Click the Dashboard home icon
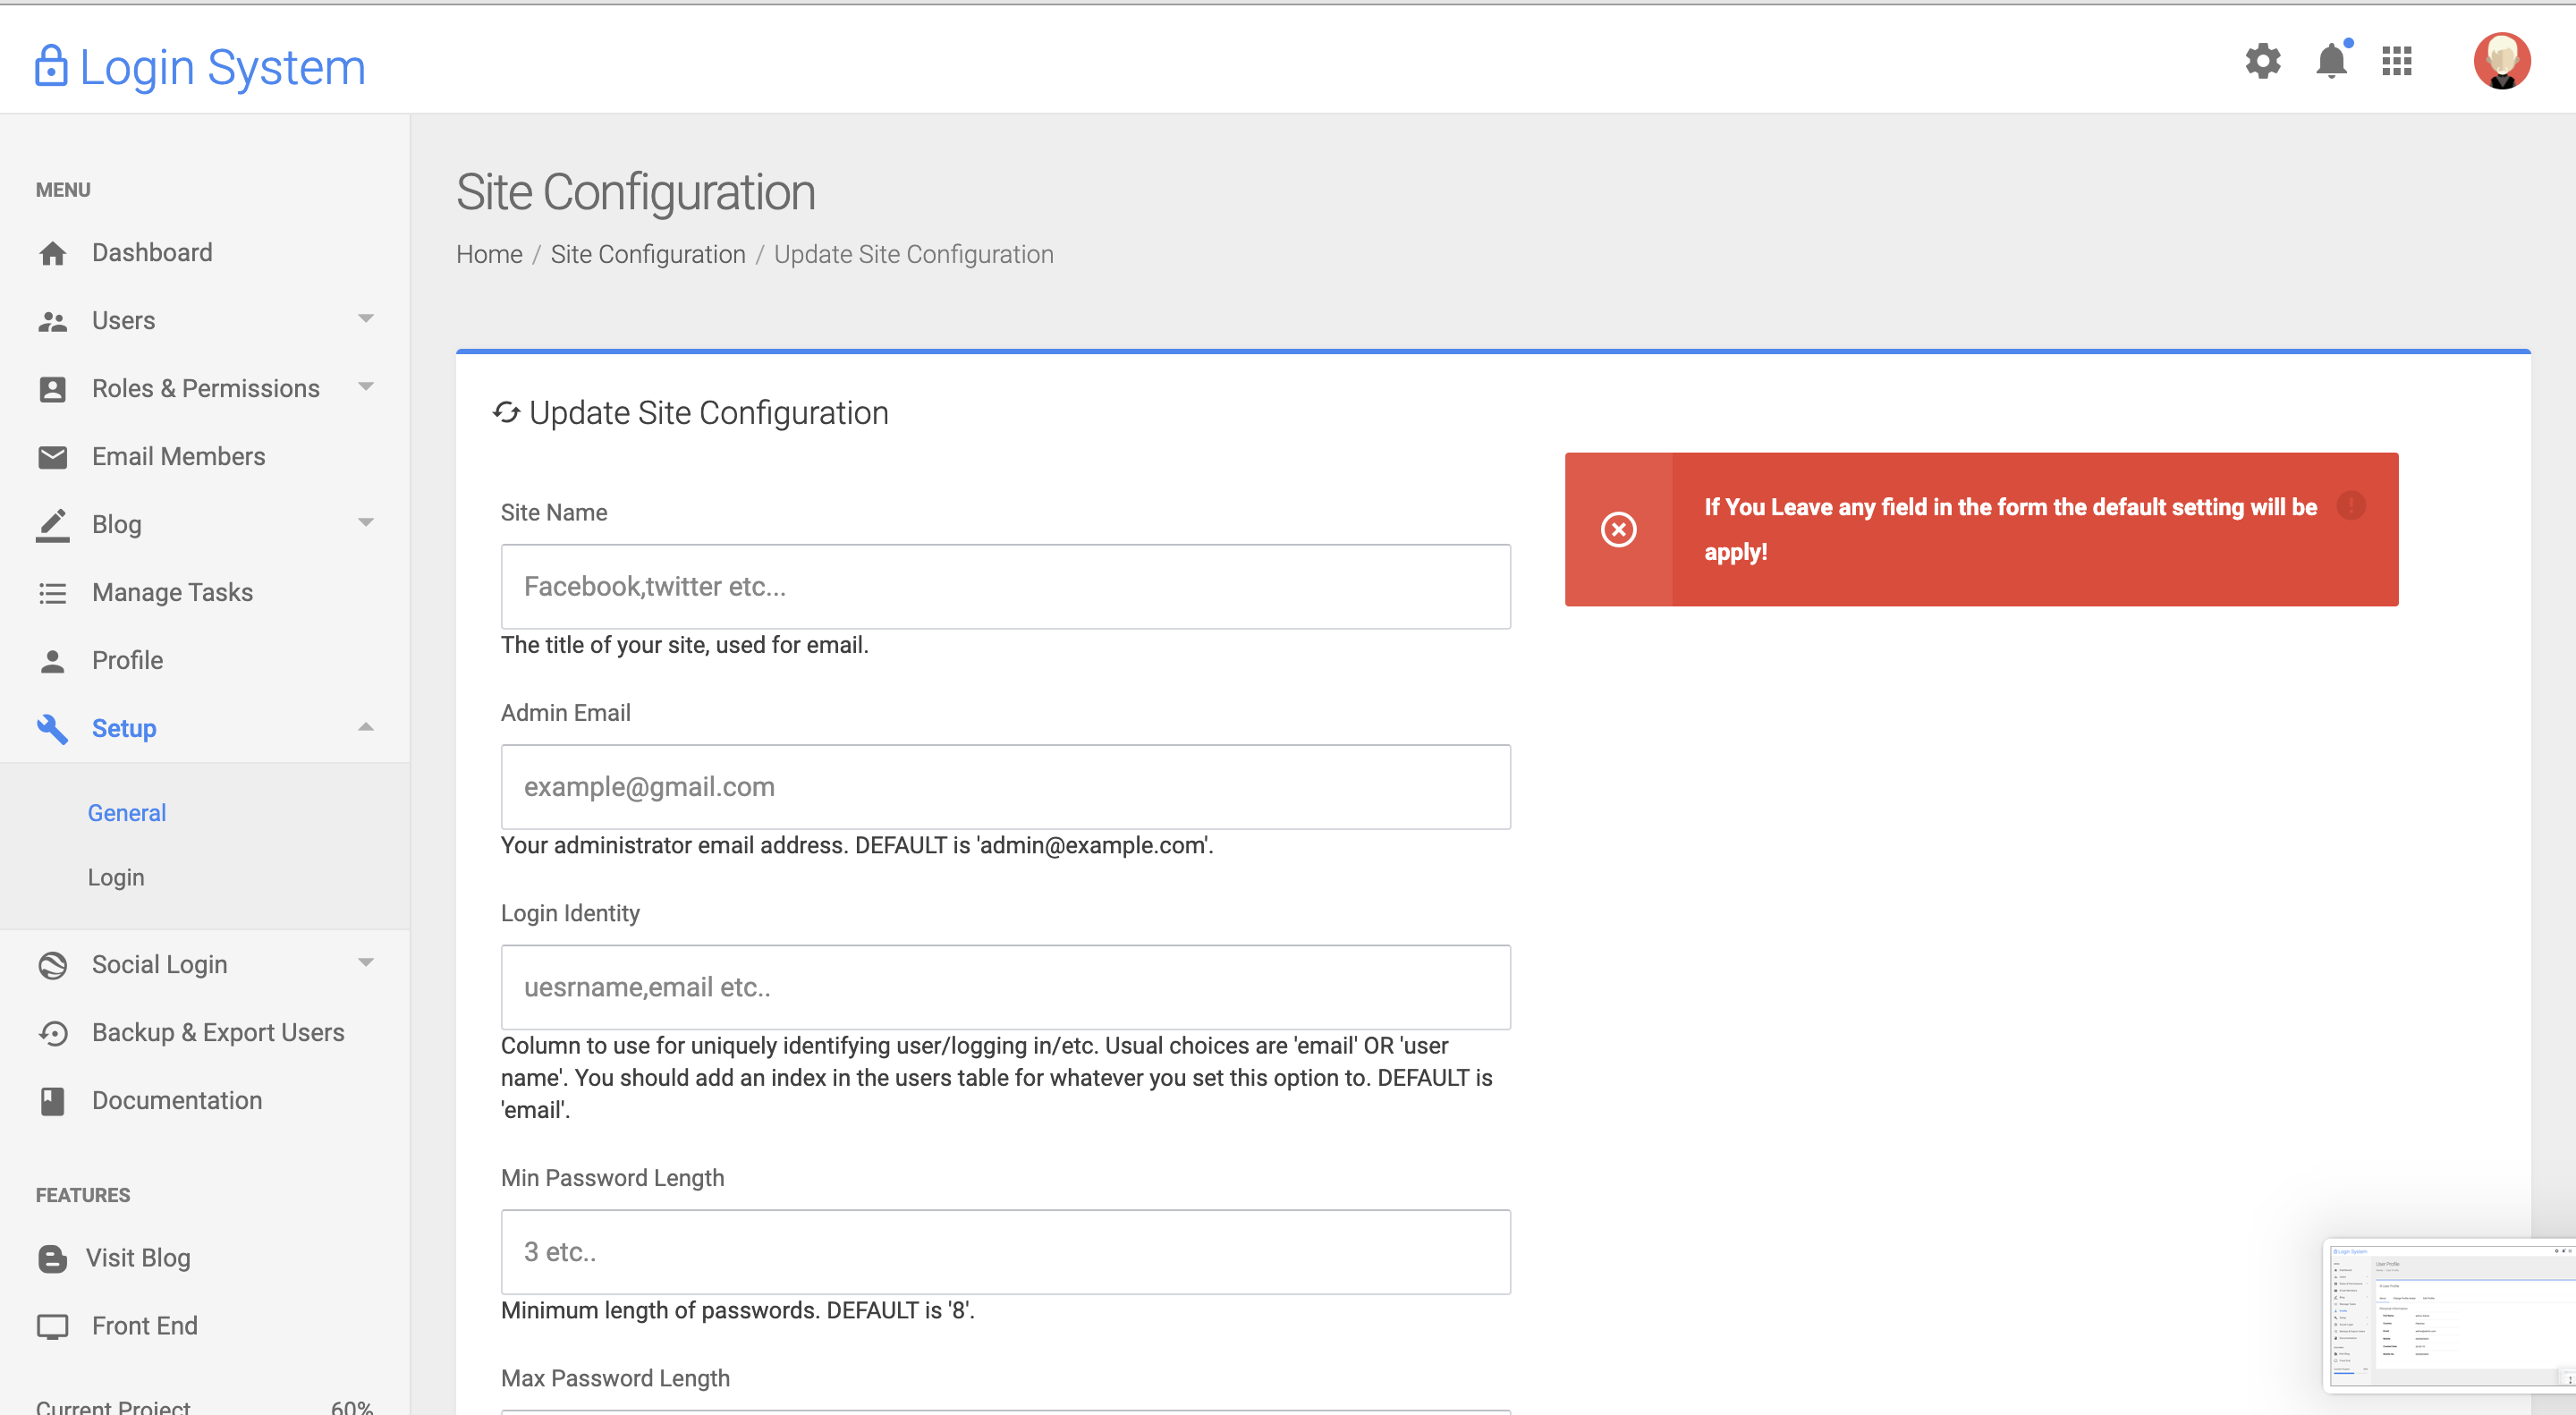The height and width of the screenshot is (1415, 2576). pyautogui.click(x=52, y=253)
